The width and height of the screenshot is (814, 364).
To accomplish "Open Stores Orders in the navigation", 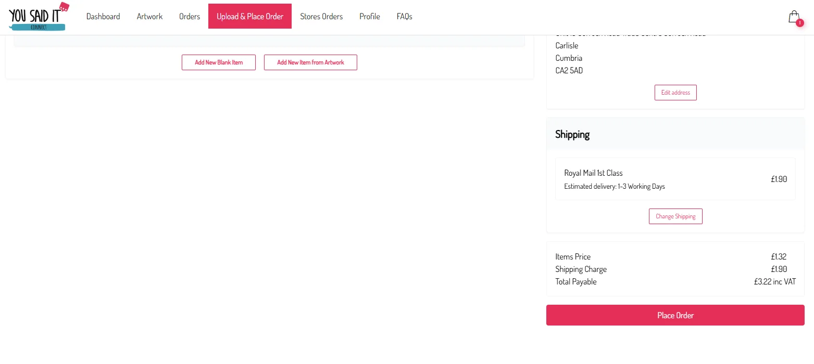I will [321, 17].
